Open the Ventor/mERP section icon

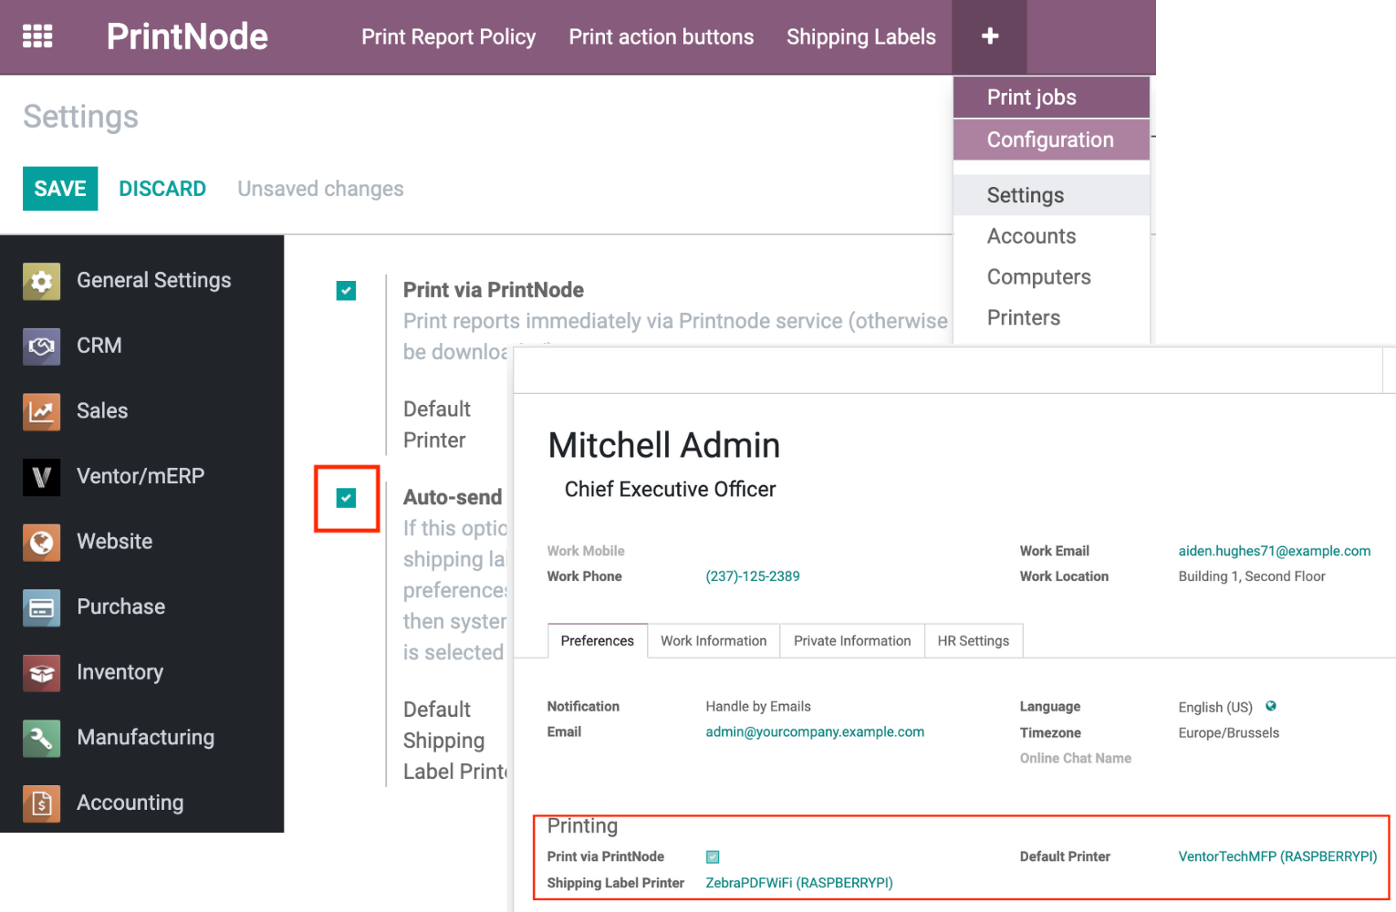tap(41, 477)
